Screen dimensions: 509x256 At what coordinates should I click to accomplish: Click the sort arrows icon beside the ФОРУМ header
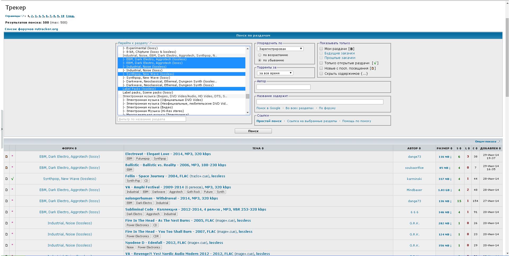[76, 148]
